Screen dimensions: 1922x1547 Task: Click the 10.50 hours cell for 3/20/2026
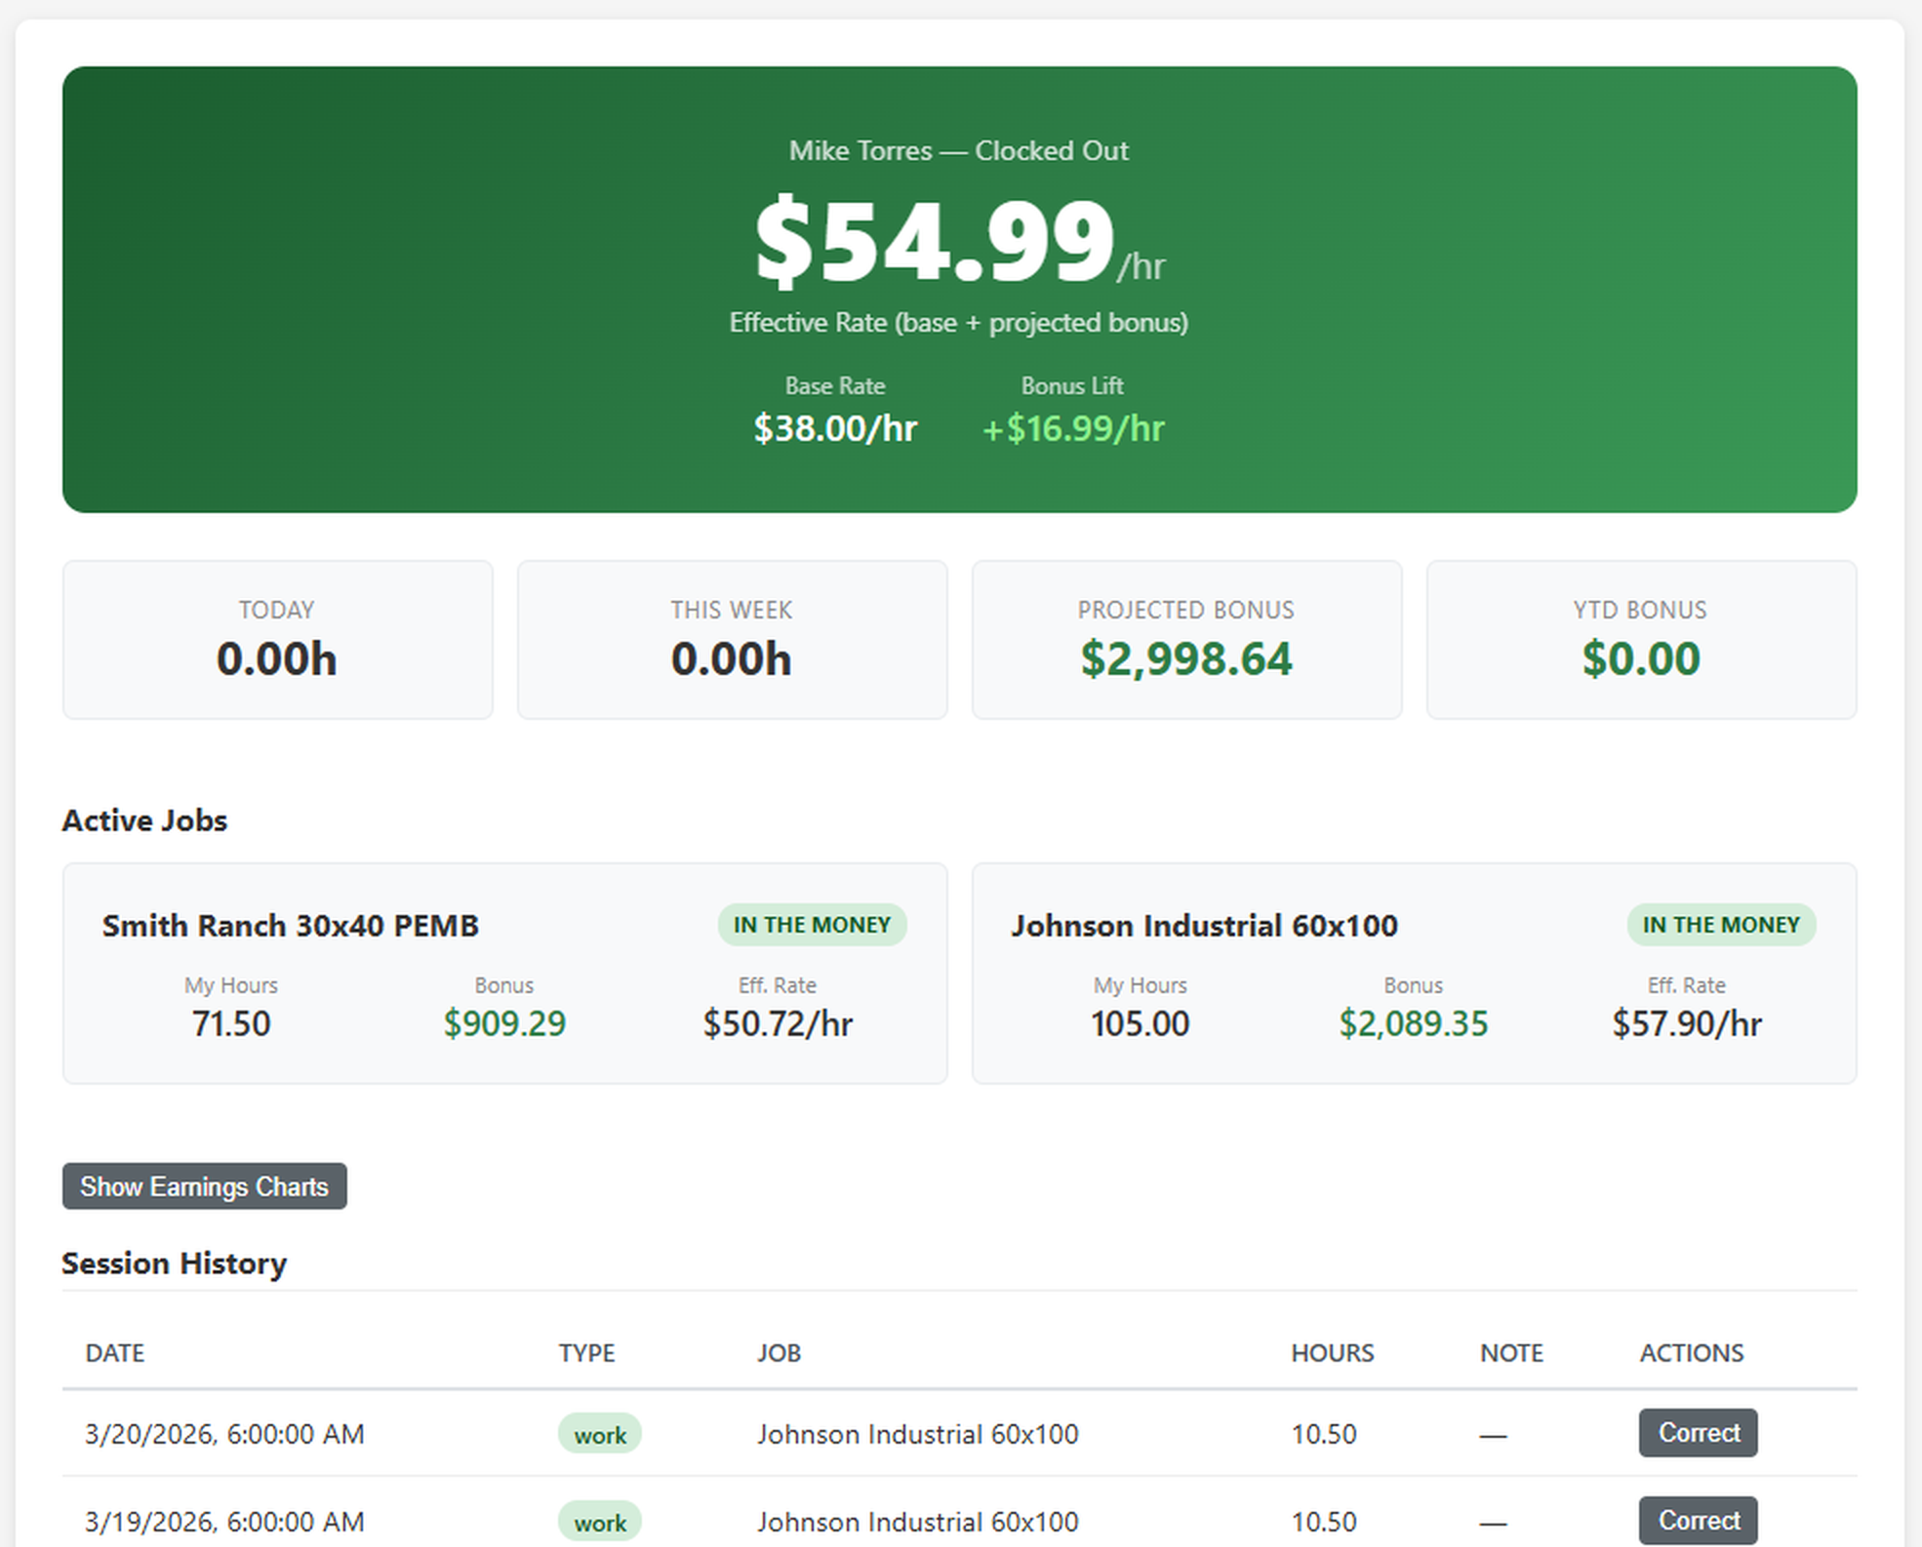tap(1324, 1434)
